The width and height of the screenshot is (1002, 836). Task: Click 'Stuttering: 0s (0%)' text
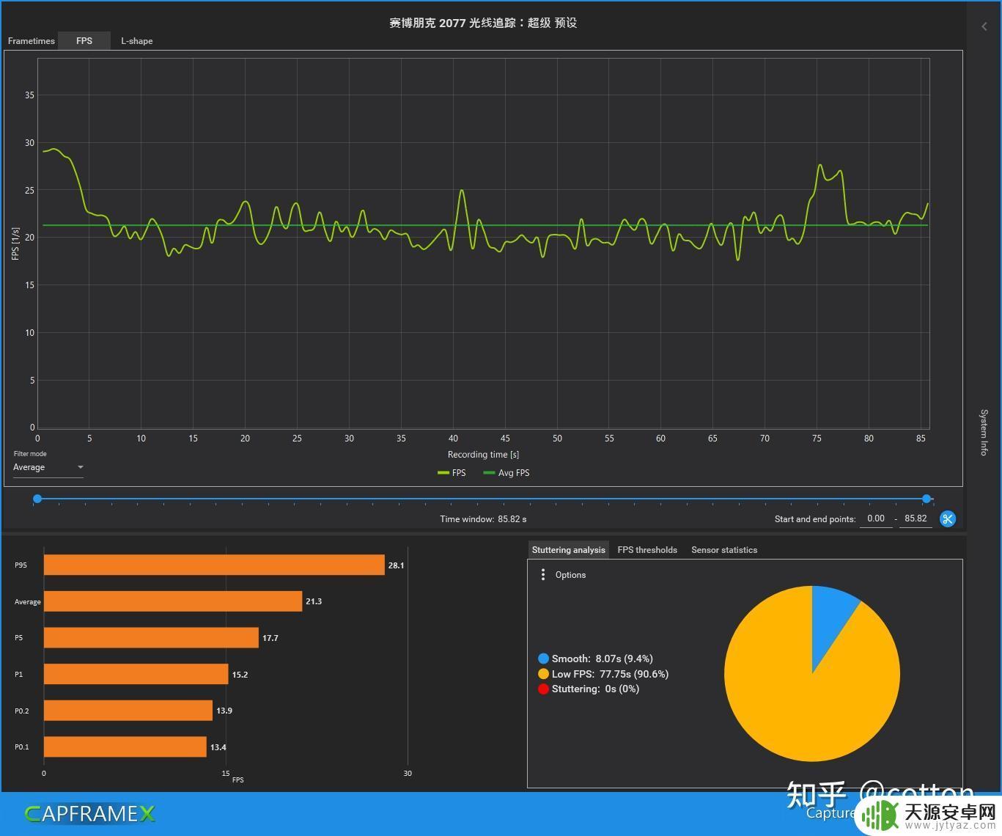tap(595, 689)
